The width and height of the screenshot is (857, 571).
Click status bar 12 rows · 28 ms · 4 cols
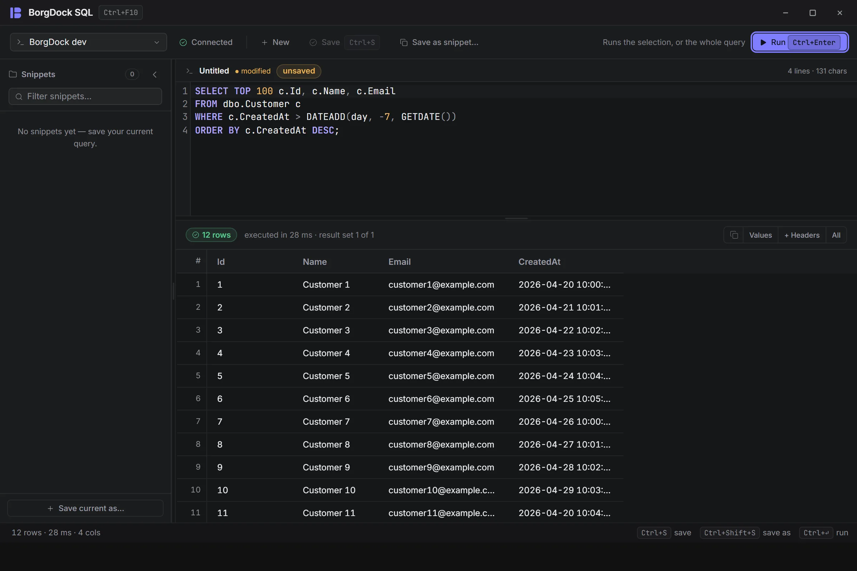56,533
